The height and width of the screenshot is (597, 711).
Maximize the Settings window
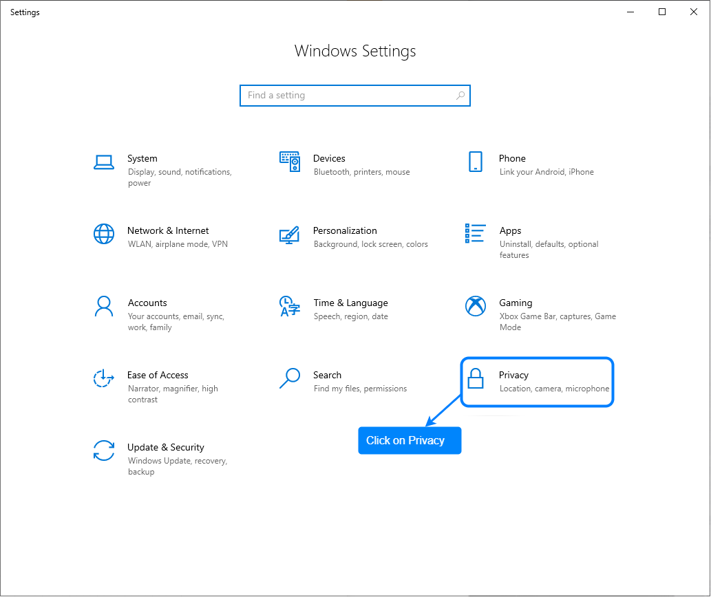(662, 12)
